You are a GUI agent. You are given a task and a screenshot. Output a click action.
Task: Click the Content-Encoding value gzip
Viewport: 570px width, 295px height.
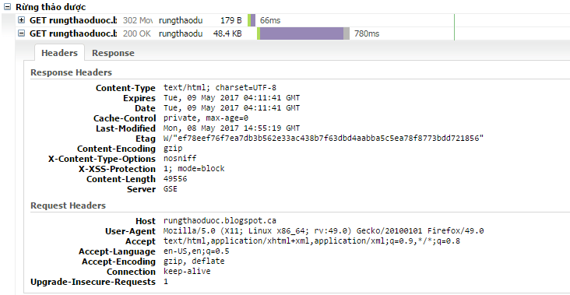pos(173,149)
